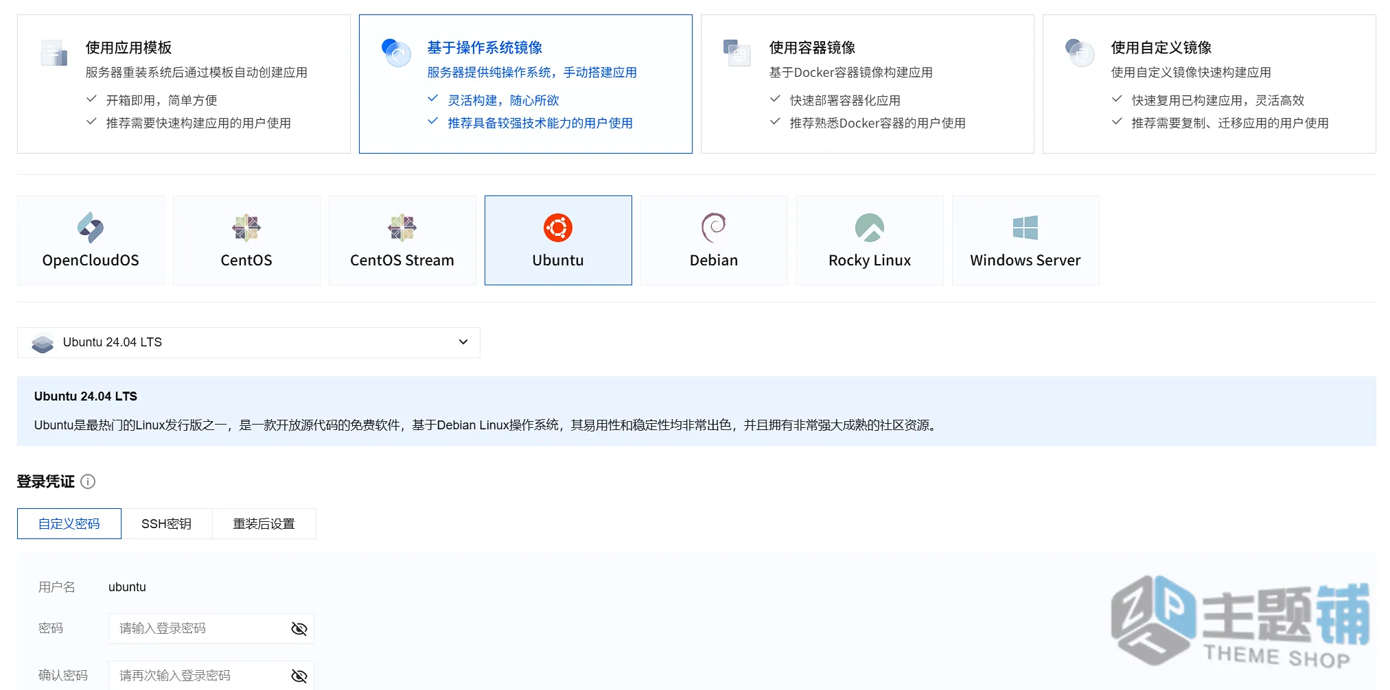
Task: Select the OpenCloudOS label
Action: (91, 261)
